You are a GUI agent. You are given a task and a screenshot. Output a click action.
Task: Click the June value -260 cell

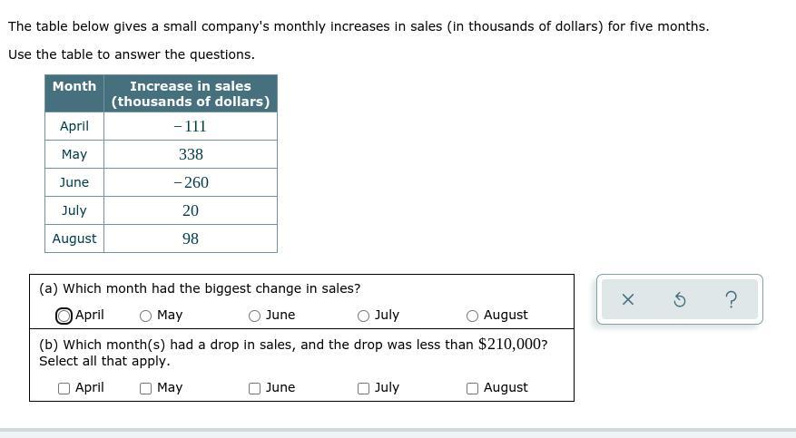191,182
